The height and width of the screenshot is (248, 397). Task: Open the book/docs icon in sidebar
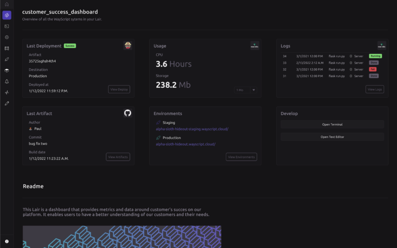click(7, 49)
